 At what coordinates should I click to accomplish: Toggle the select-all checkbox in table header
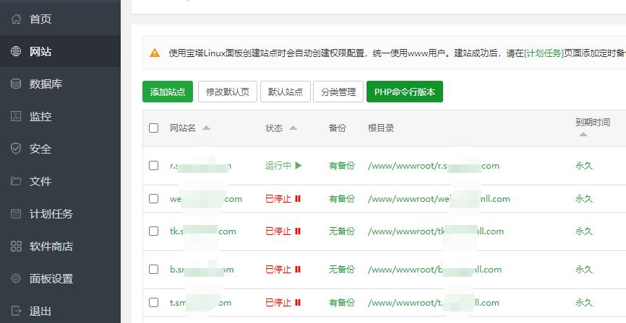tap(153, 128)
